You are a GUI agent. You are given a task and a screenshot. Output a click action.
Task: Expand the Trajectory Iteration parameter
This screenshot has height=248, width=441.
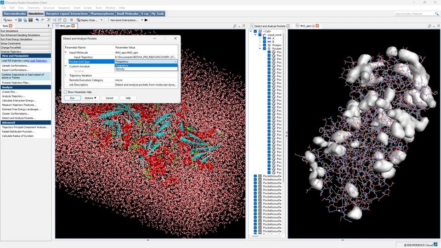coord(66,75)
